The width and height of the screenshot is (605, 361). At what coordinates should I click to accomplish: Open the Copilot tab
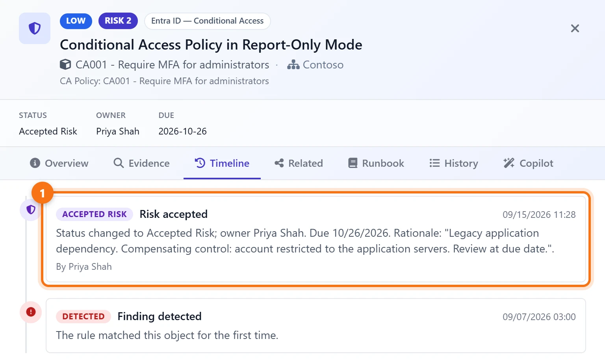[528, 163]
